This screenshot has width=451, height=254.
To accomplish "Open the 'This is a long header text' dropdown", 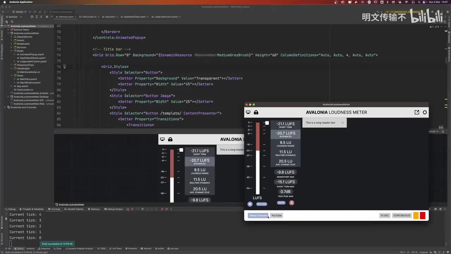I will [325, 123].
